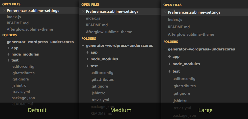This screenshot has width=248, height=119.
Task: Open README.md under Open Files in Medium panel
Action: (x=97, y=25)
